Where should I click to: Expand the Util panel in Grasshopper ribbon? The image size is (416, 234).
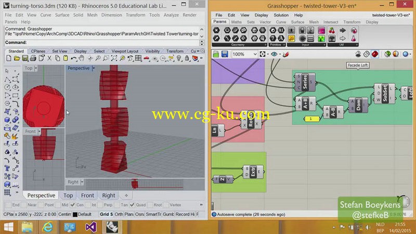357,45
